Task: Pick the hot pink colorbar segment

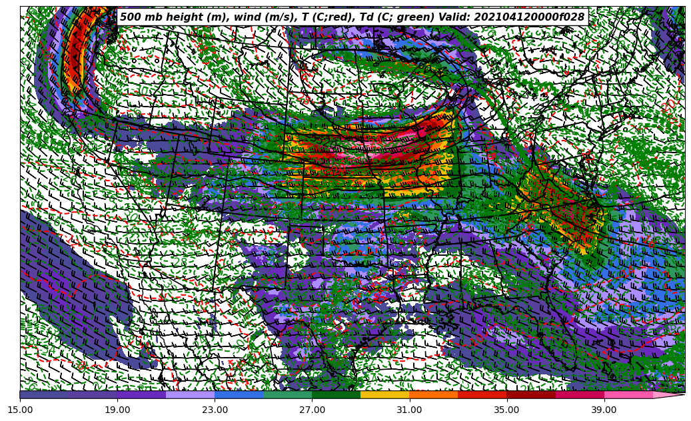Action: (628, 394)
